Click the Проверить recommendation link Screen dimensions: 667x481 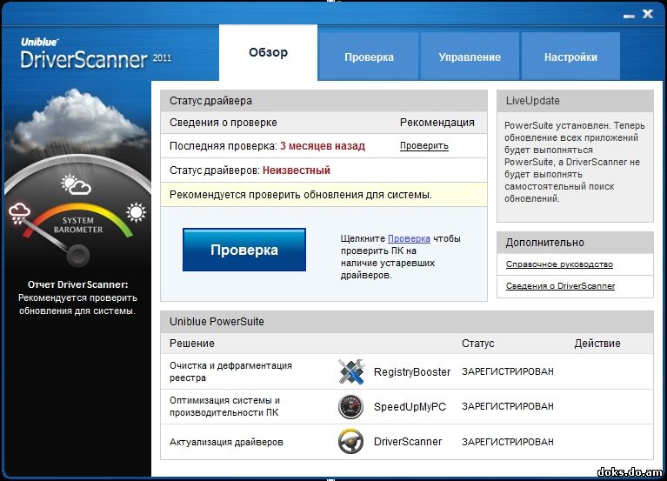tap(424, 146)
